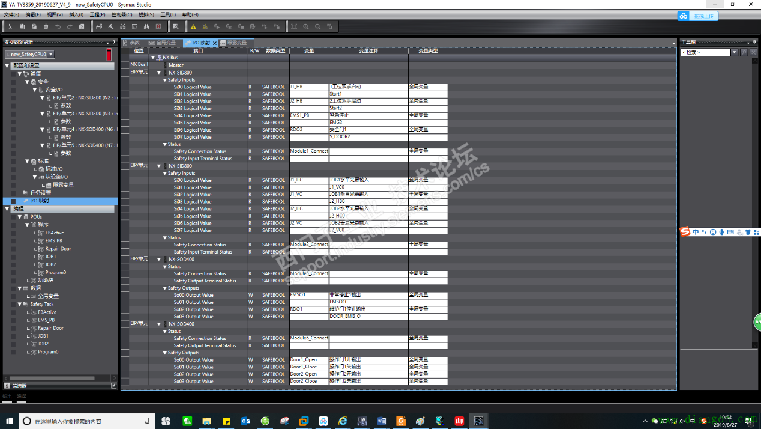Open the new_SafetyCPU0 controller dropdown
Viewport: 761px width, 429px height.
coord(51,54)
